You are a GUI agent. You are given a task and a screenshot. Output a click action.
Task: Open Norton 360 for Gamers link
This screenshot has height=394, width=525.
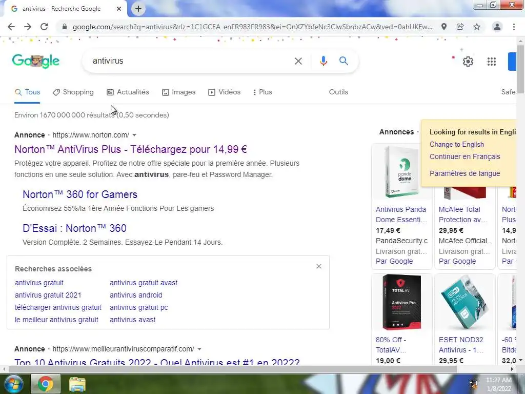pyautogui.click(x=80, y=194)
